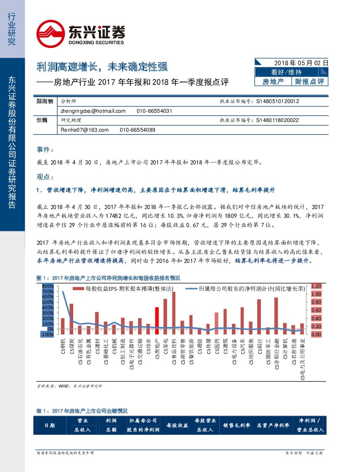Click the 每股收益 table header
The height and width of the screenshot is (472, 348).
(177, 425)
